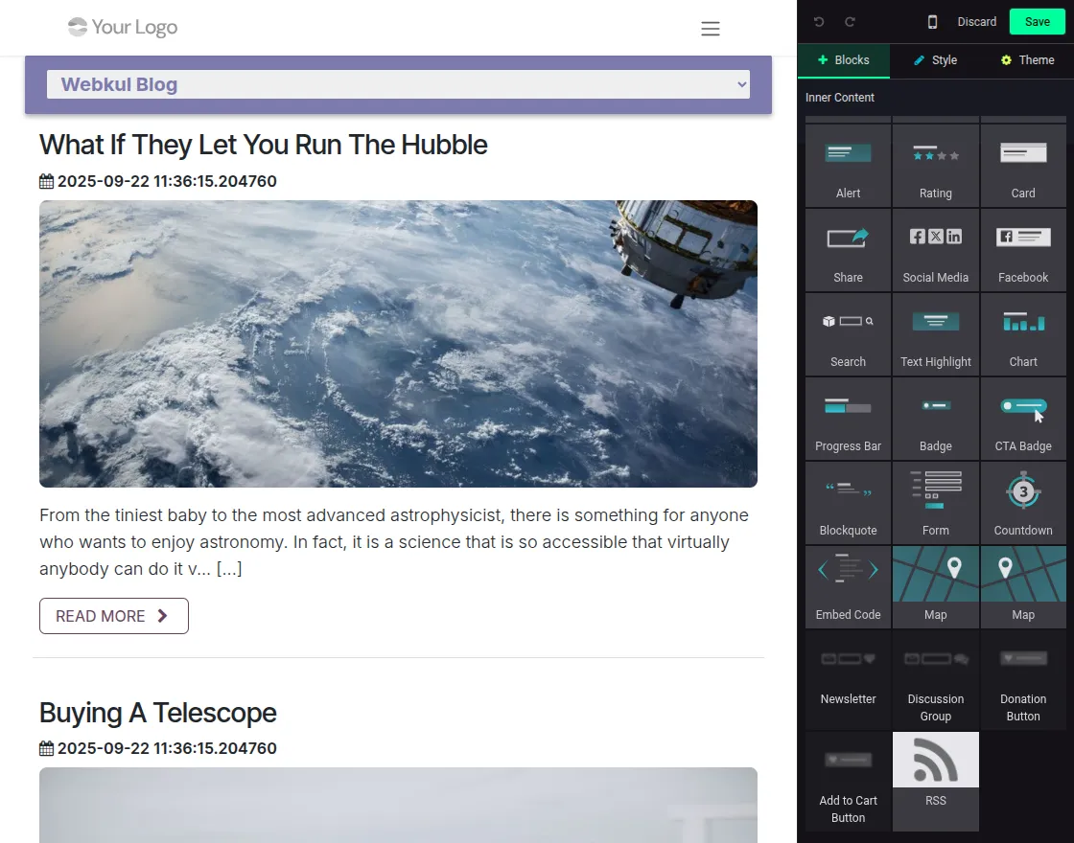Screen dimensions: 1074x843
Task: Toggle the mobile preview icon
Action: point(932,22)
